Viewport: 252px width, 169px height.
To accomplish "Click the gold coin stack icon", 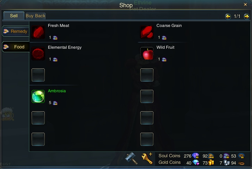I will point(211,162).
